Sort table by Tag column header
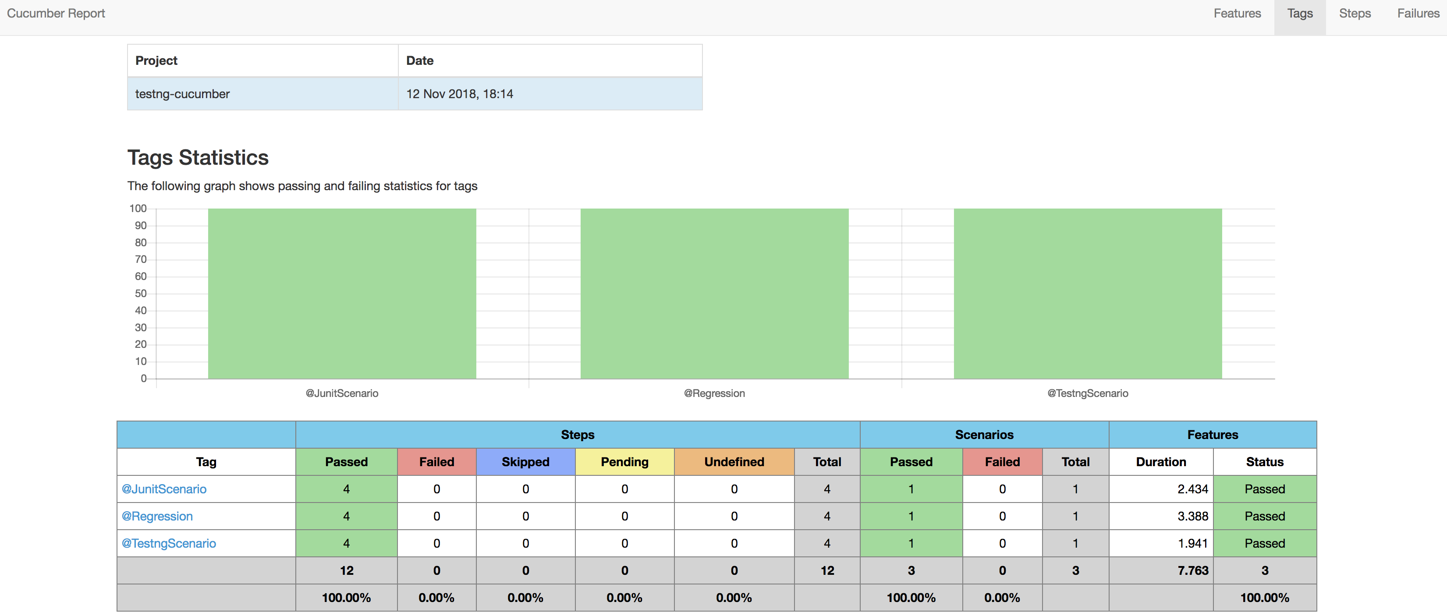Viewport: 1447px width, 616px height. click(206, 462)
